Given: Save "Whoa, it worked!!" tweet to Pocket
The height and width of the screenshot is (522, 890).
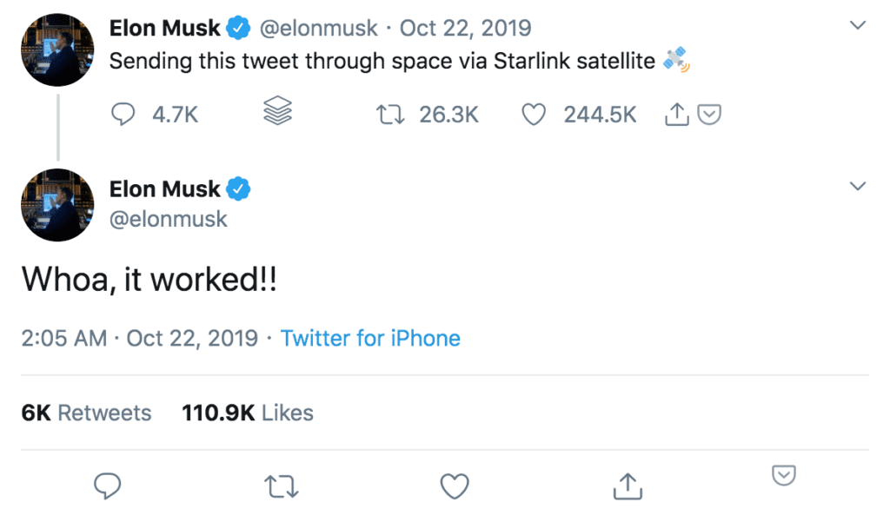Looking at the screenshot, I should point(784,475).
